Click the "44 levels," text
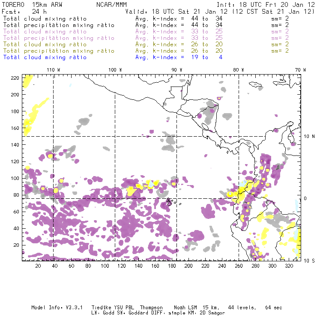This screenshot has width=317, height=317. click(242, 308)
